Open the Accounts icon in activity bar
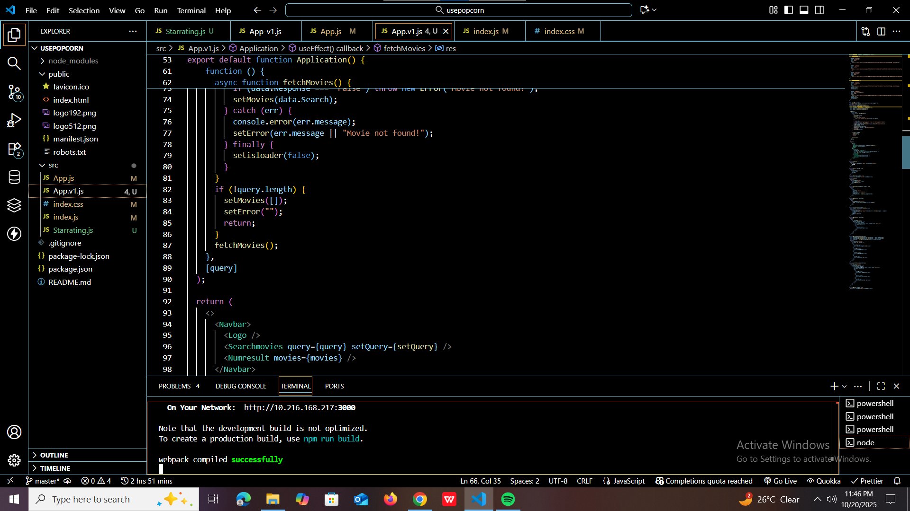 point(14,432)
